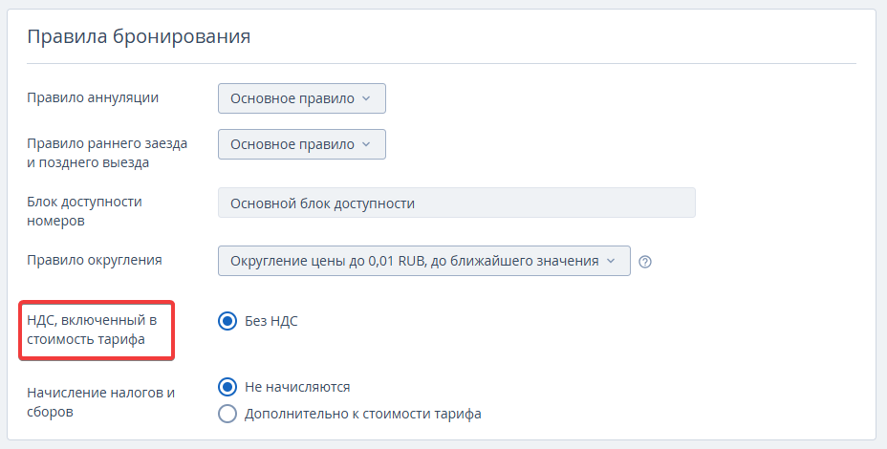Viewport: 887px width, 449px height.
Task: Click the Без НДС label text
Action: tap(271, 321)
